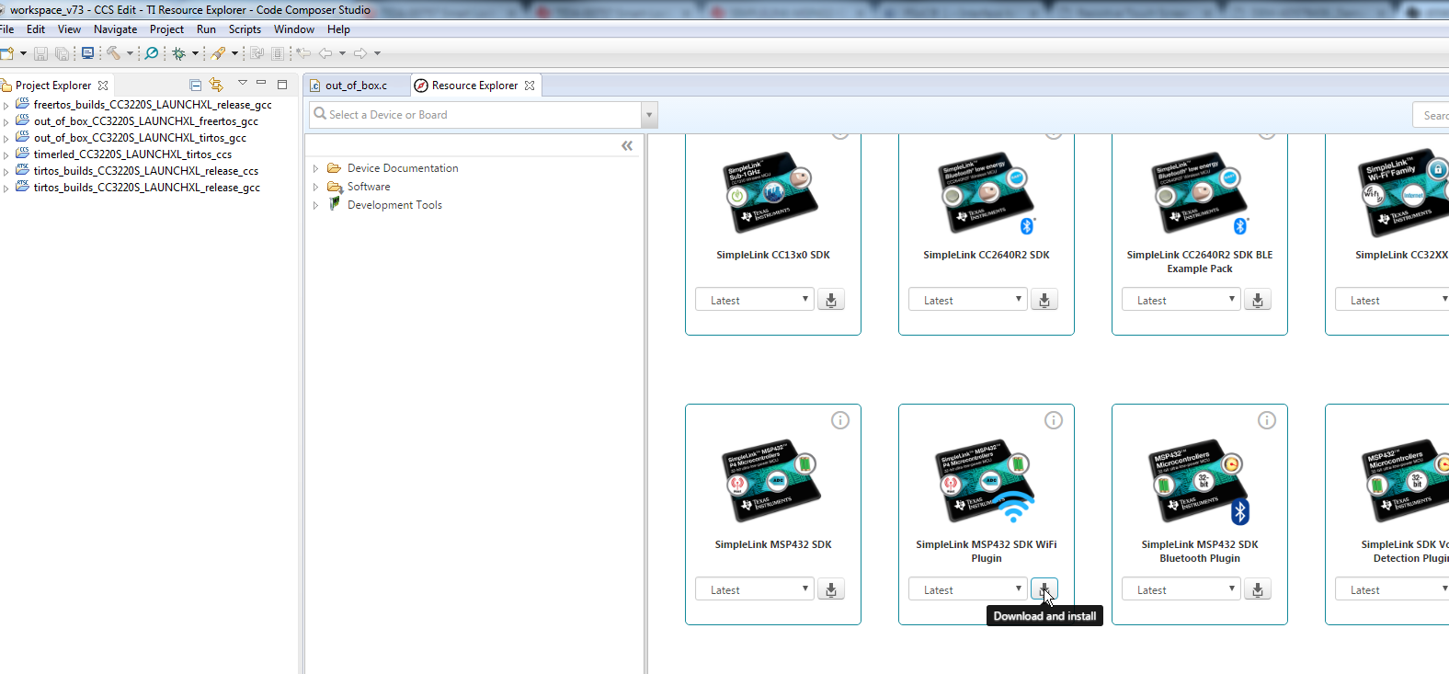The width and height of the screenshot is (1449, 674).
Task: Show info for SimpleLink MSP432 SDK
Action: [840, 420]
